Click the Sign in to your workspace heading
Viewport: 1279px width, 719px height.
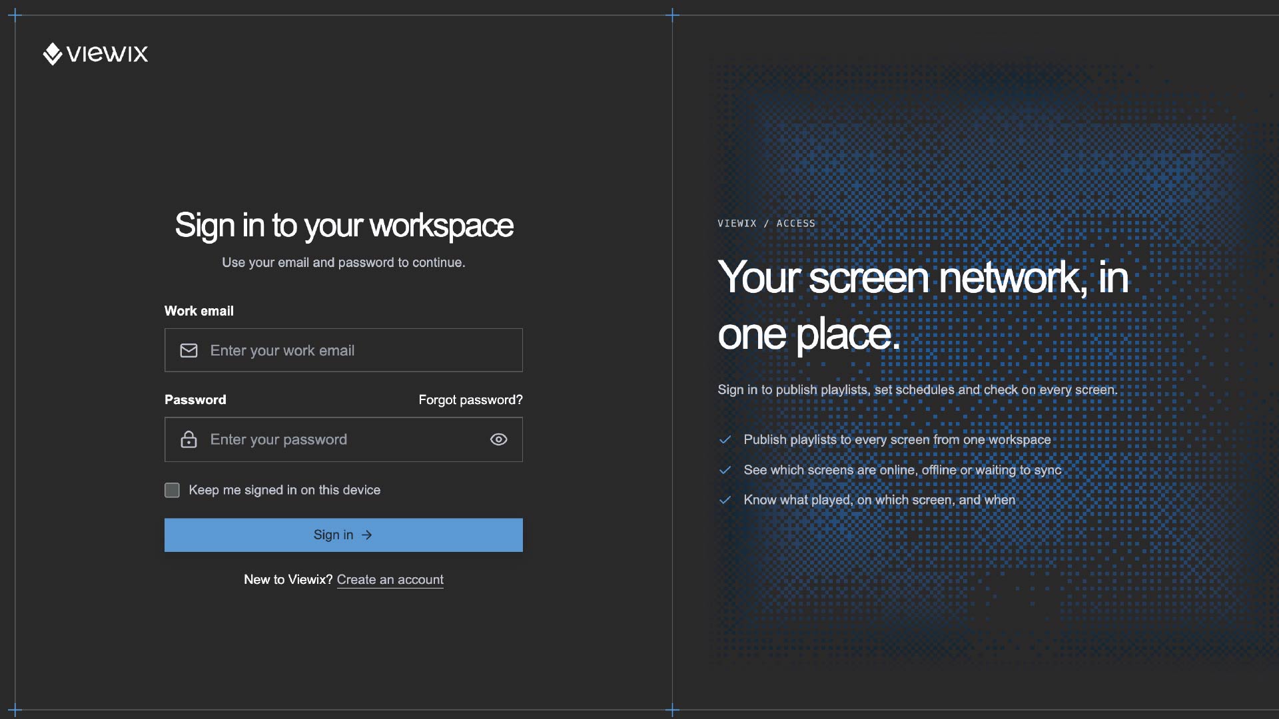pos(344,225)
